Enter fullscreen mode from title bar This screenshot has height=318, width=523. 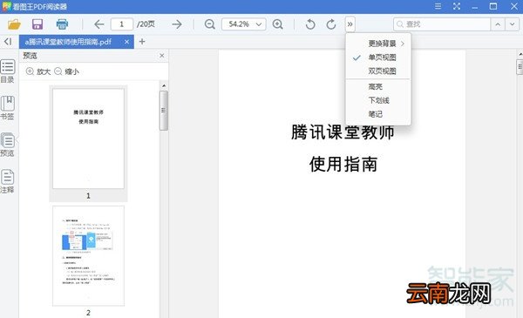click(457, 6)
